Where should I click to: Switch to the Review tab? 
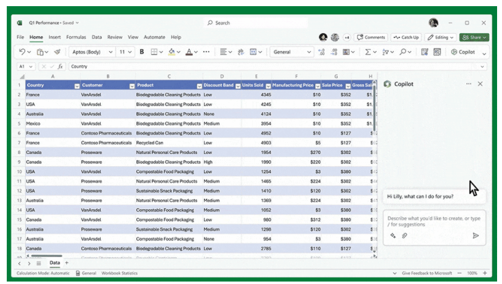pos(115,37)
